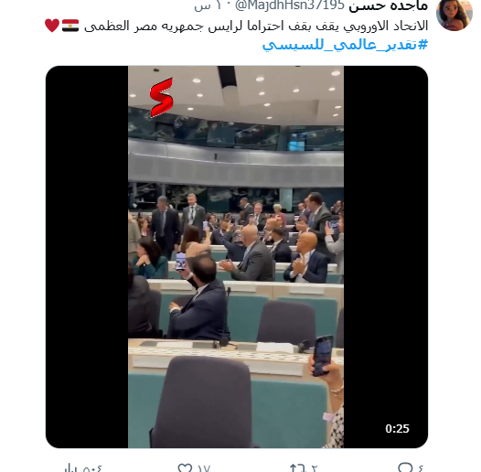Retweet using the arrows icon
Image resolution: width=481 pixels, height=472 pixels.
tap(297, 468)
